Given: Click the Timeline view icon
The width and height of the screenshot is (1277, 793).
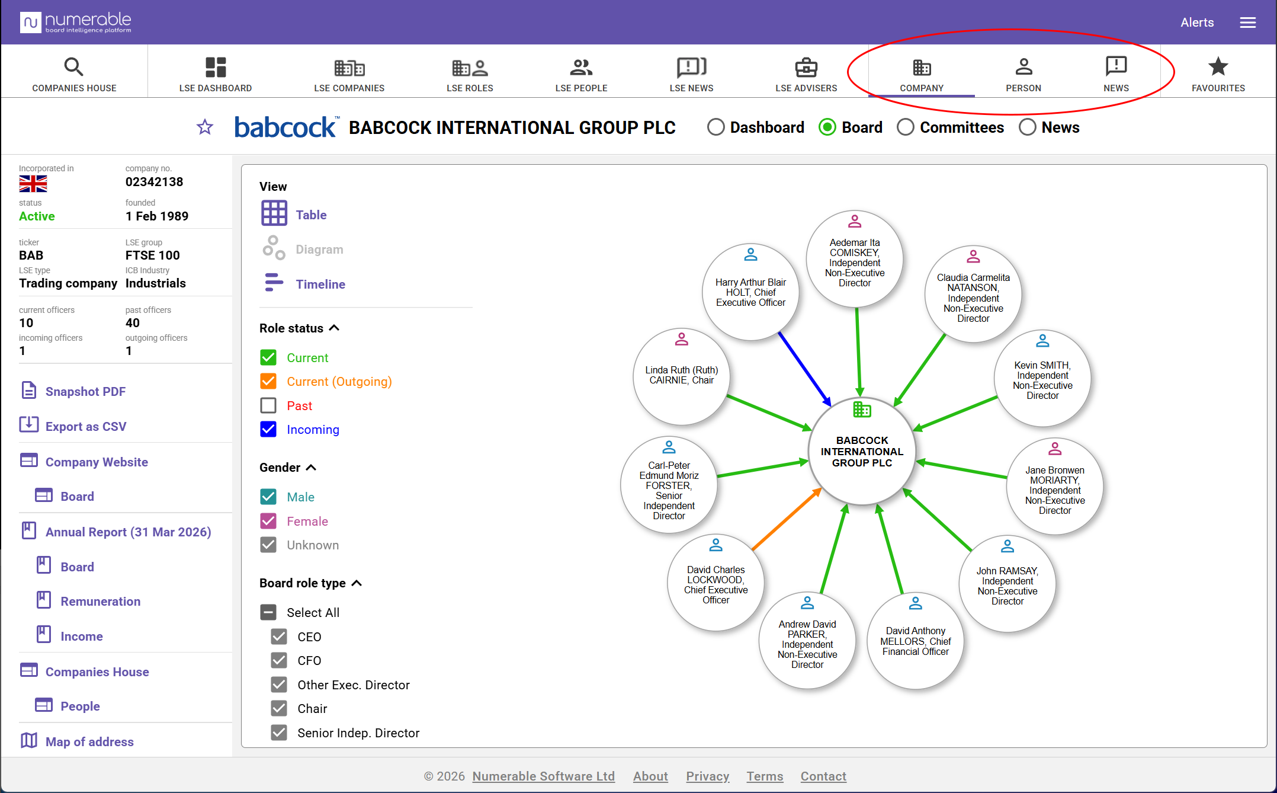Looking at the screenshot, I should coord(274,283).
